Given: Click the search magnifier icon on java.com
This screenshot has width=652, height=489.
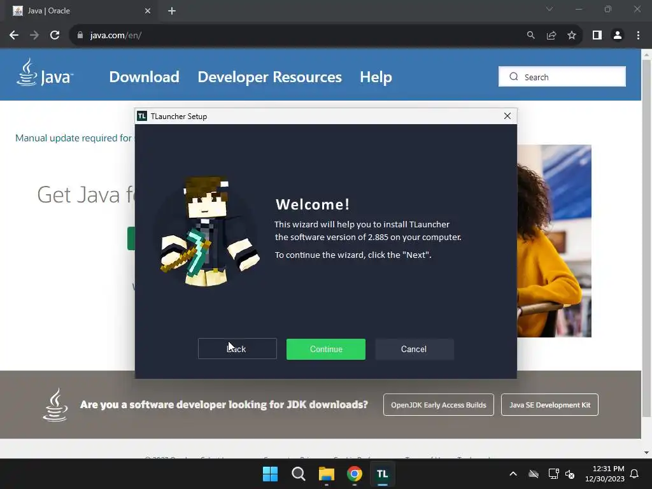Looking at the screenshot, I should pos(514,76).
